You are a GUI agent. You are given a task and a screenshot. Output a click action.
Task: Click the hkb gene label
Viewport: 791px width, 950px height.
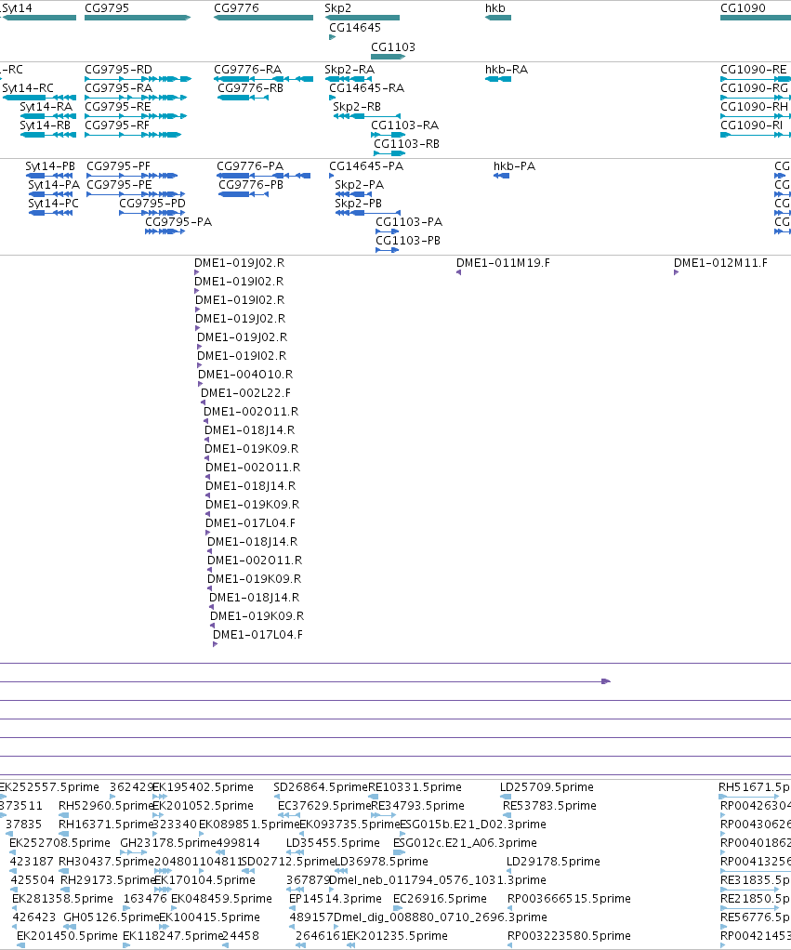coord(494,7)
